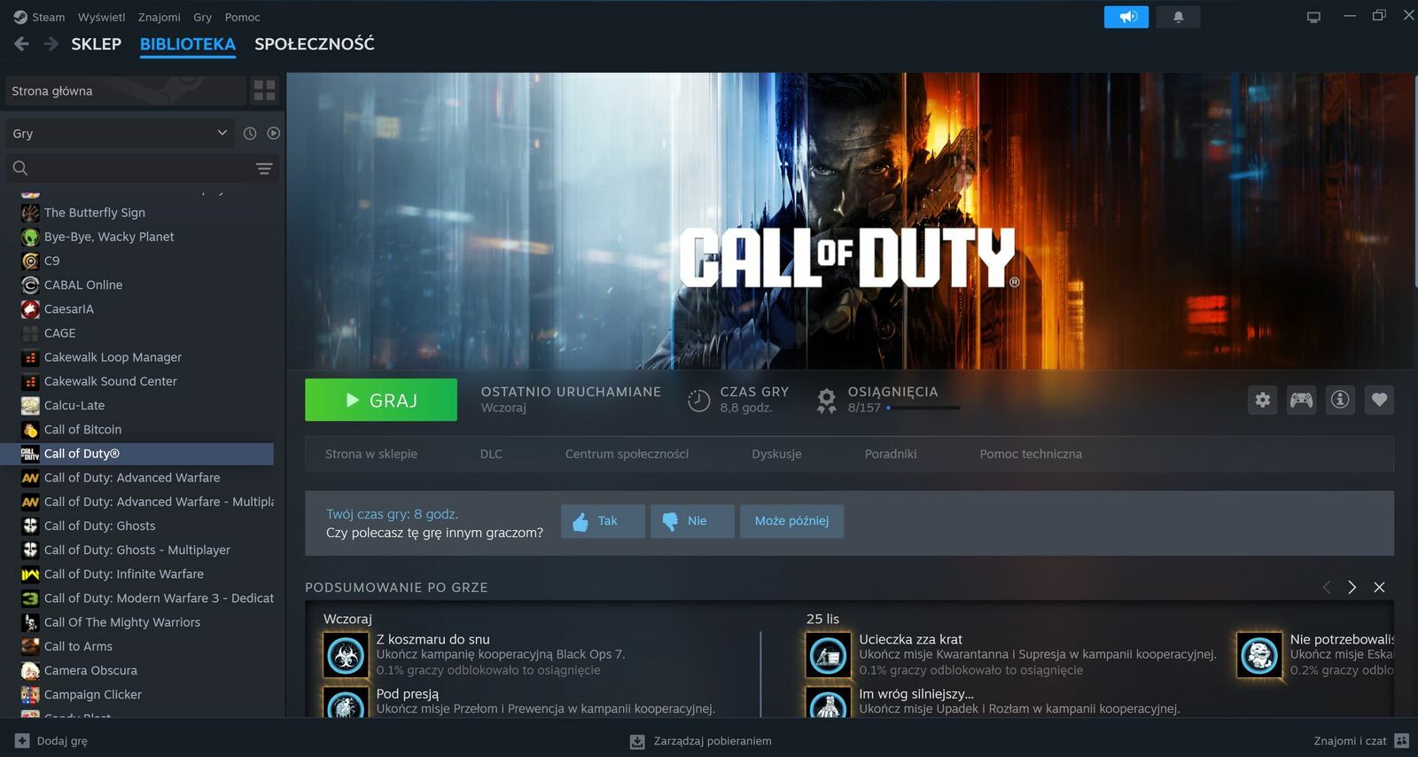Show next post-game summary page

[x=1352, y=588]
